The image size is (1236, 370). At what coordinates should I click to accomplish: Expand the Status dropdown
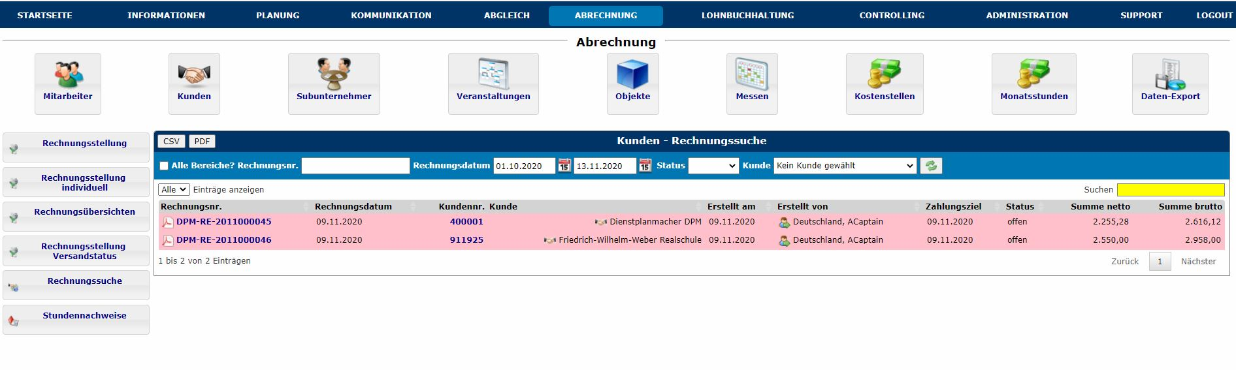click(x=713, y=166)
